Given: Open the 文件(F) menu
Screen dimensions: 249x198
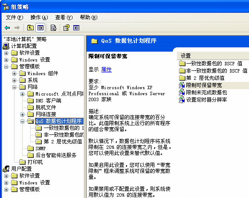Looking at the screenshot, I should [14, 17].
